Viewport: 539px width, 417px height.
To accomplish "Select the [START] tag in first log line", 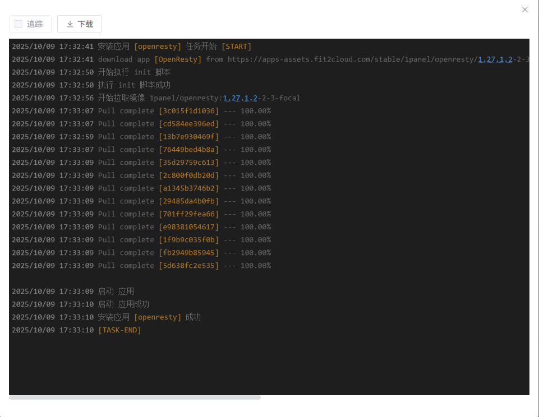I will point(237,47).
